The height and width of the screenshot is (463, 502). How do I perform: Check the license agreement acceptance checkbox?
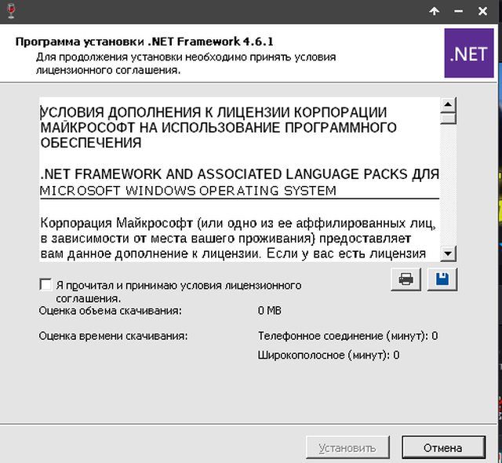pos(45,284)
